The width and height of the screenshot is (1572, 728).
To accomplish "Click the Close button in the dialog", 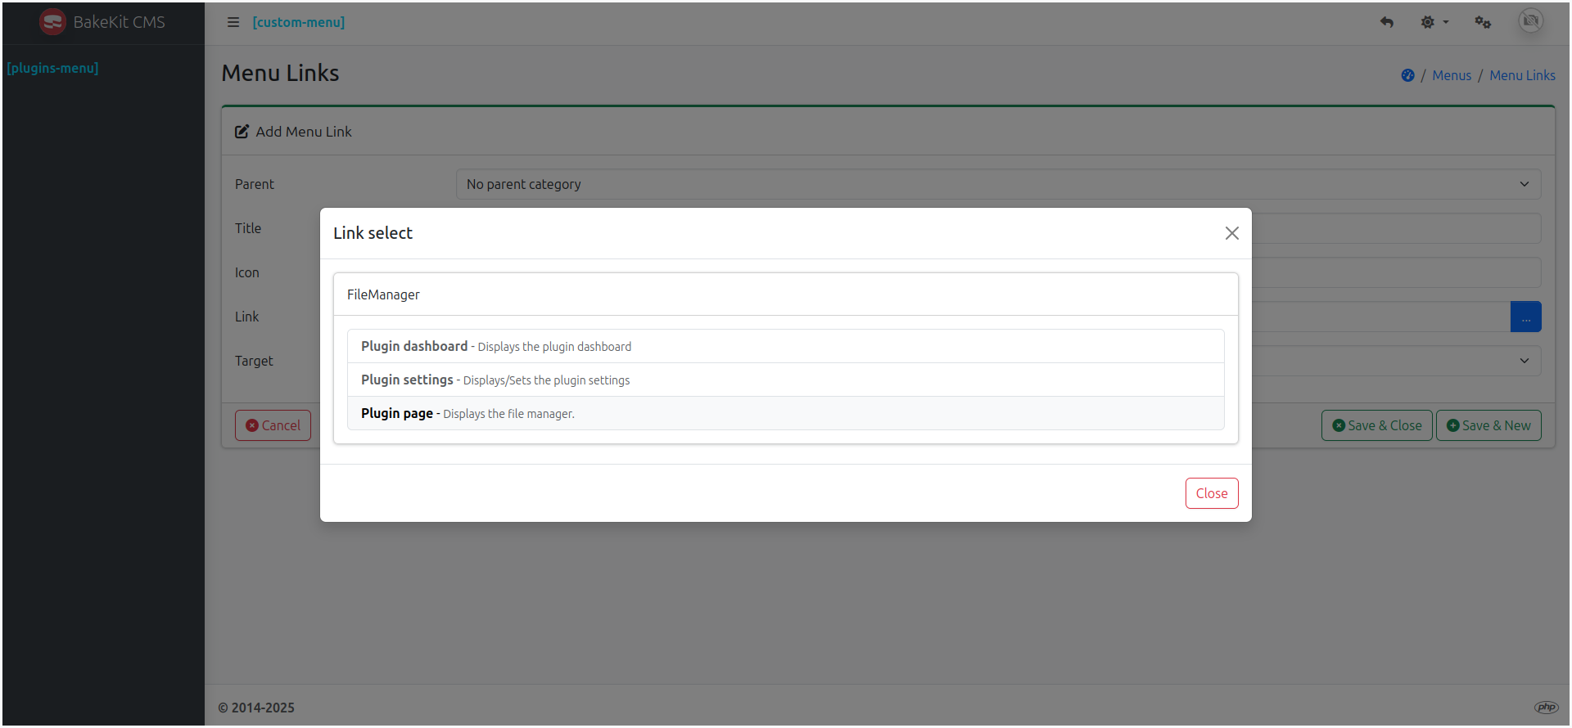I will point(1212,493).
